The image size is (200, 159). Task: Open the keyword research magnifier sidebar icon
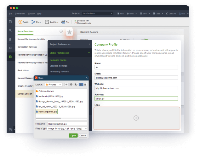(10, 30)
